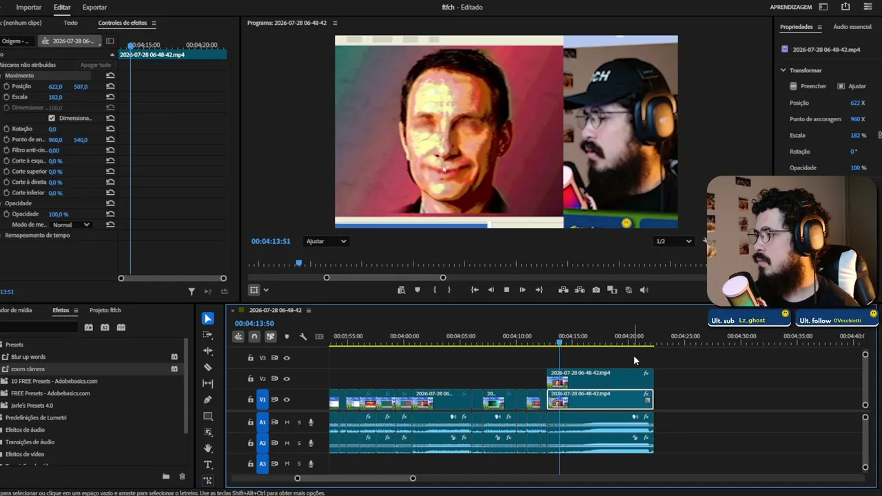Open comparison view in Program monitor

coord(612,290)
